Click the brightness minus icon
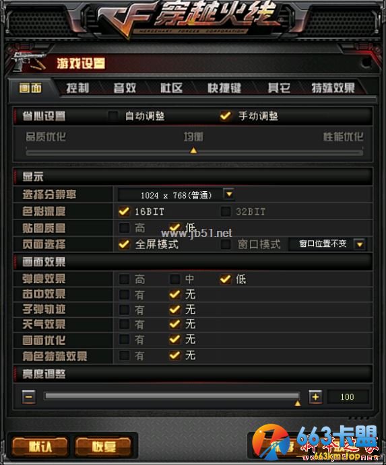This screenshot has height=465, width=386. click(x=29, y=397)
